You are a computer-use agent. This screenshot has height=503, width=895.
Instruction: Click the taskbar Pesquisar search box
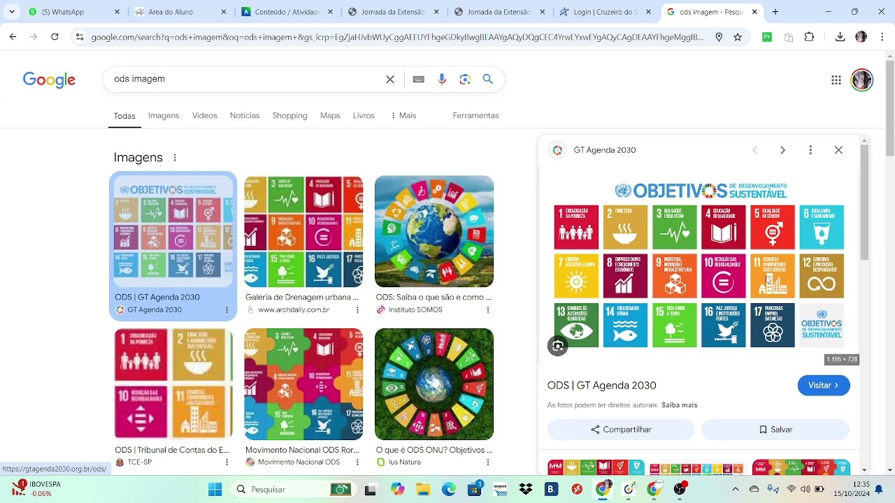294,489
